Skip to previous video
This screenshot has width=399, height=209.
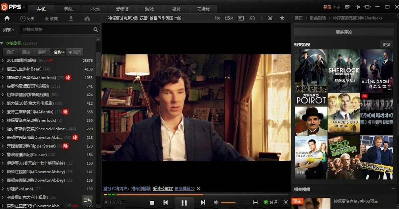[165, 202]
